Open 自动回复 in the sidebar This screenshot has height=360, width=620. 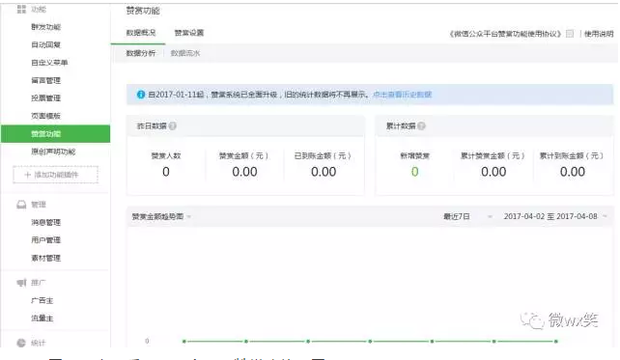click(x=45, y=44)
